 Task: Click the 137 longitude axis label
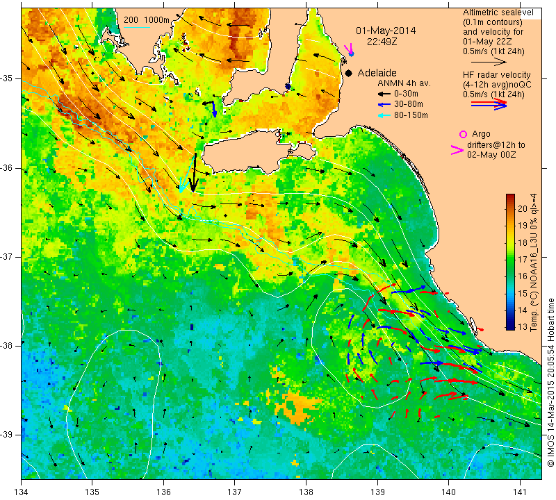point(234,492)
